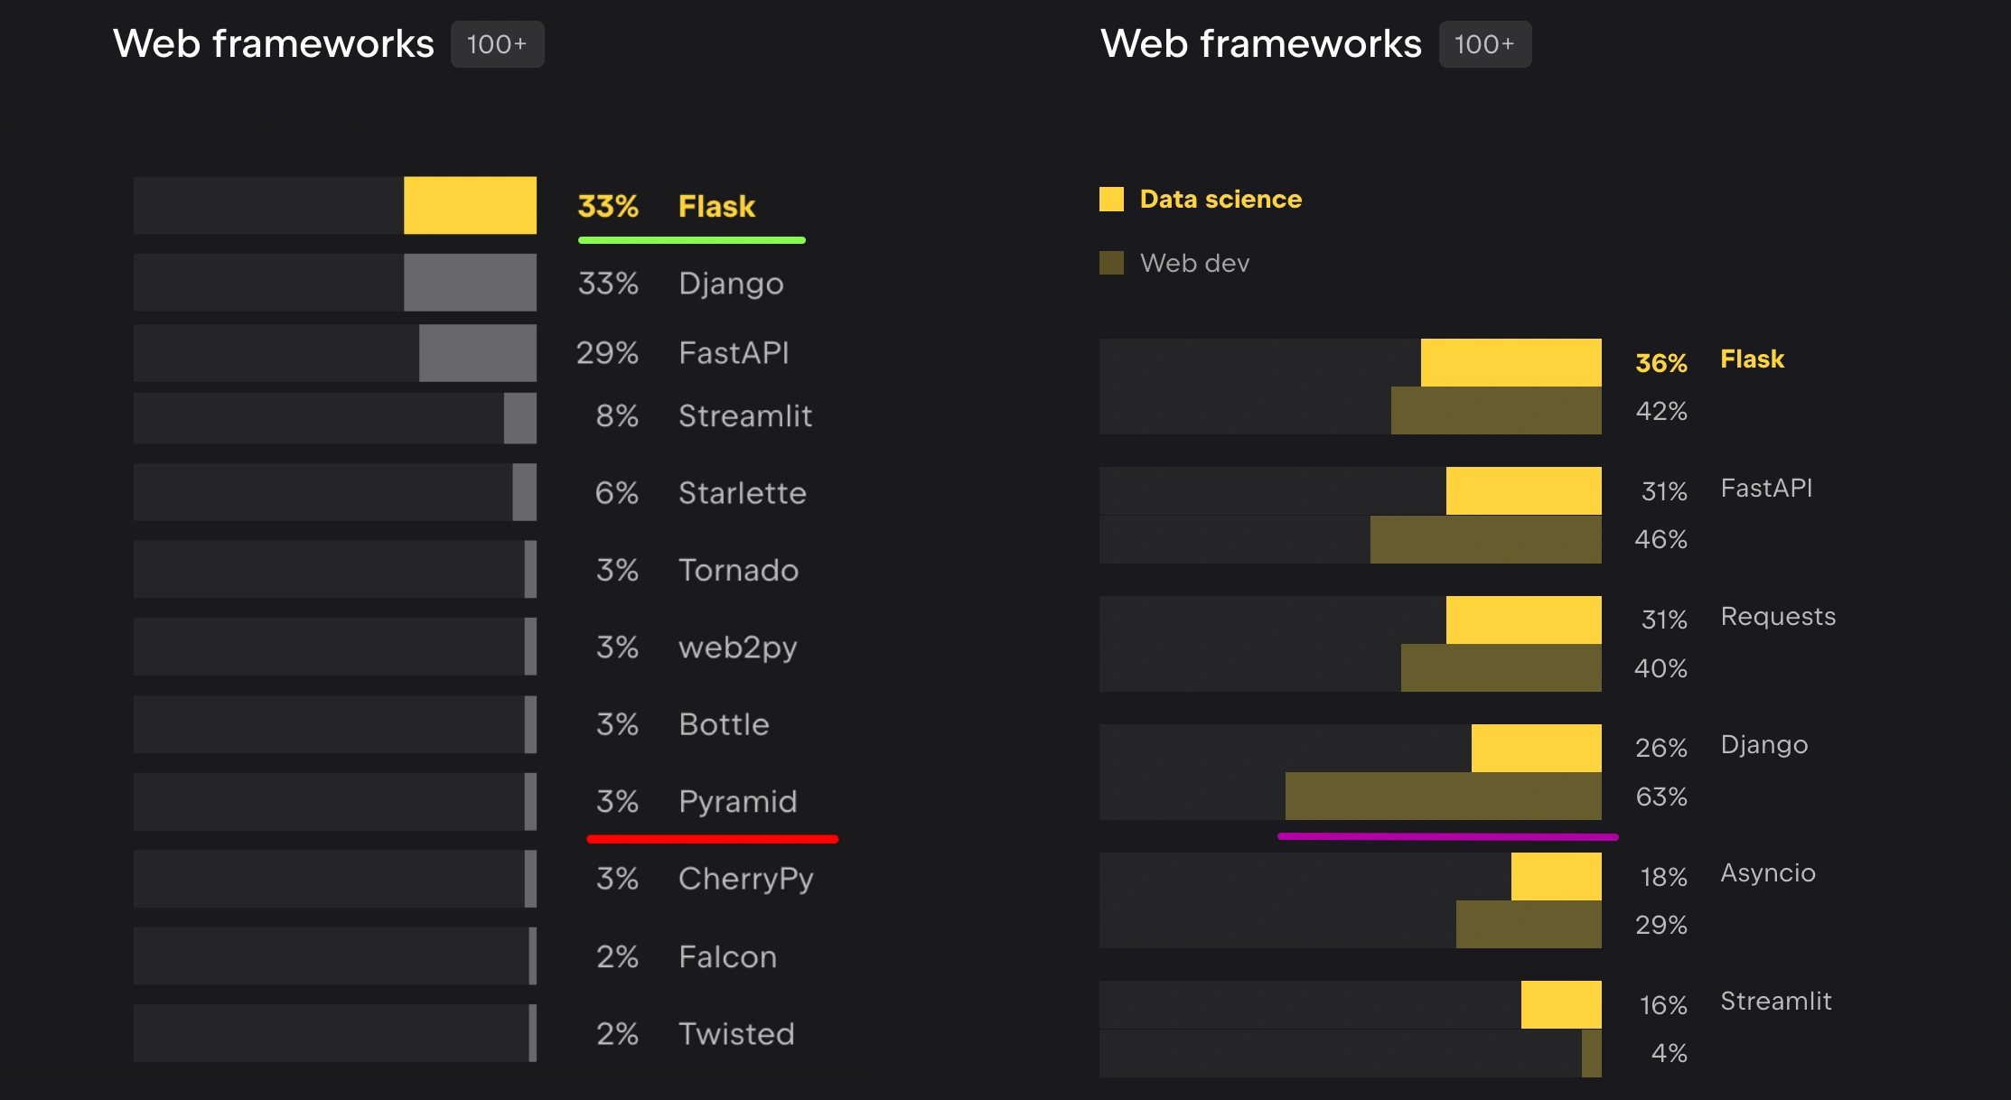
Task: Select the Web dev legend label
Action: [x=1194, y=263]
